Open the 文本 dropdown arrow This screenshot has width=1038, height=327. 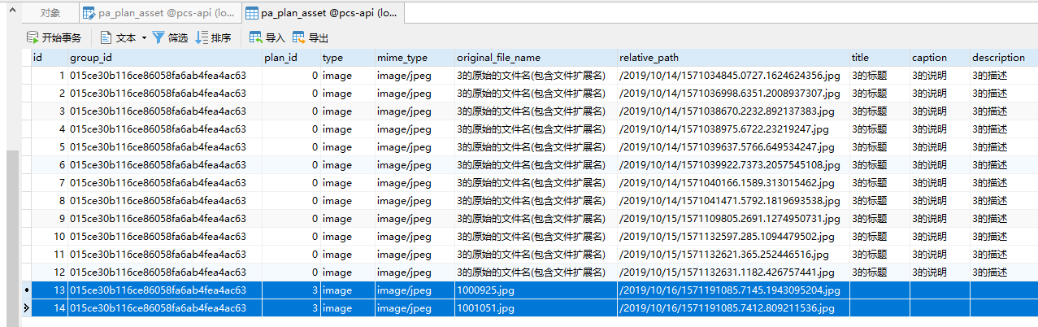coord(144,38)
